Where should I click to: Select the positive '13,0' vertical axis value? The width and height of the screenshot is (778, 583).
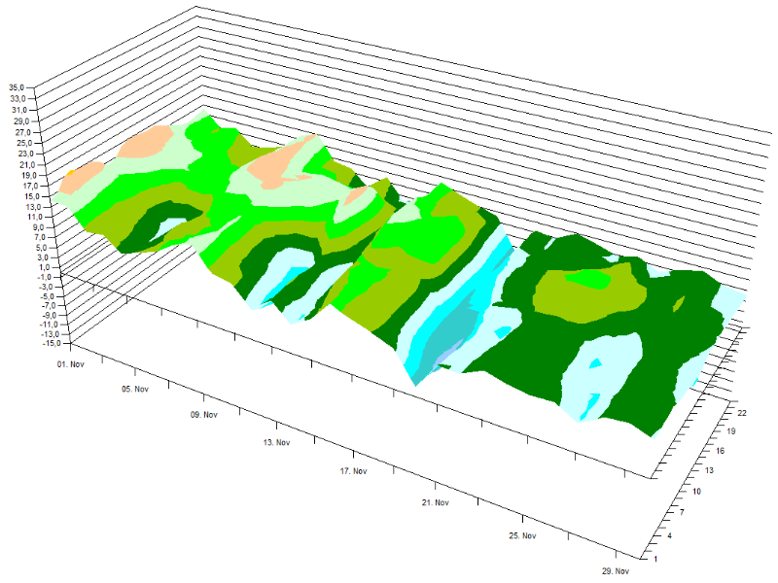click(33, 207)
